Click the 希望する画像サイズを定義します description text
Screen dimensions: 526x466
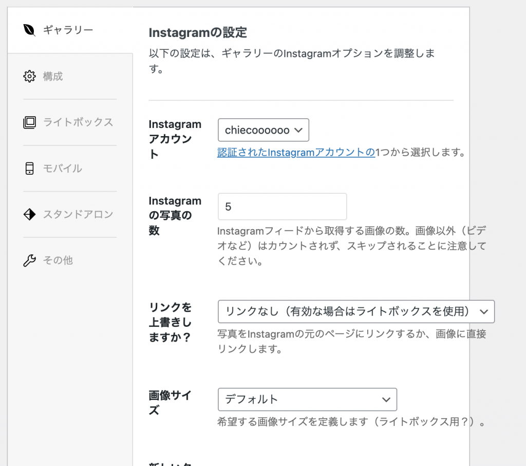[x=351, y=422]
